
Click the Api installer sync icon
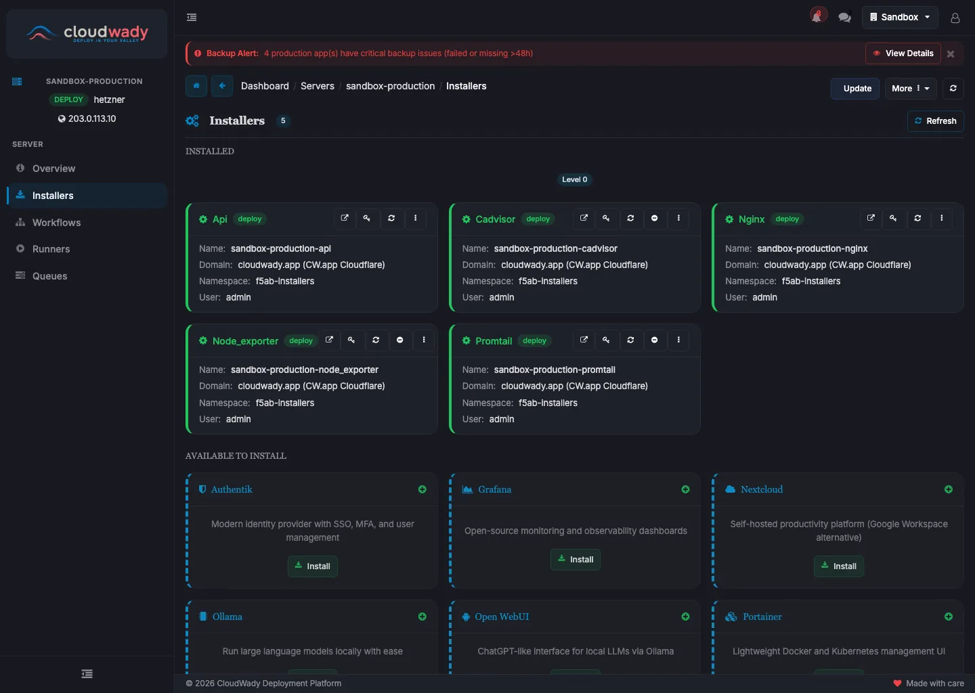pyautogui.click(x=391, y=218)
